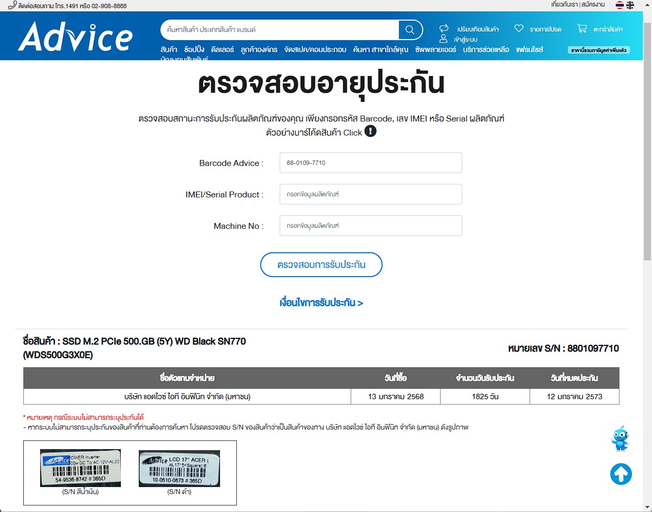The height and width of the screenshot is (512, 652).
Task: Open the shopping cart icon
Action: pos(582,28)
